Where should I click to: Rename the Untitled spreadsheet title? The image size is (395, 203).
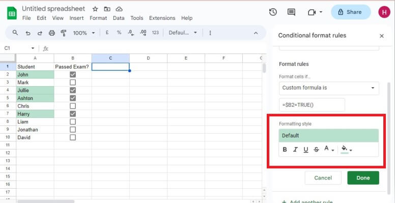click(x=53, y=9)
